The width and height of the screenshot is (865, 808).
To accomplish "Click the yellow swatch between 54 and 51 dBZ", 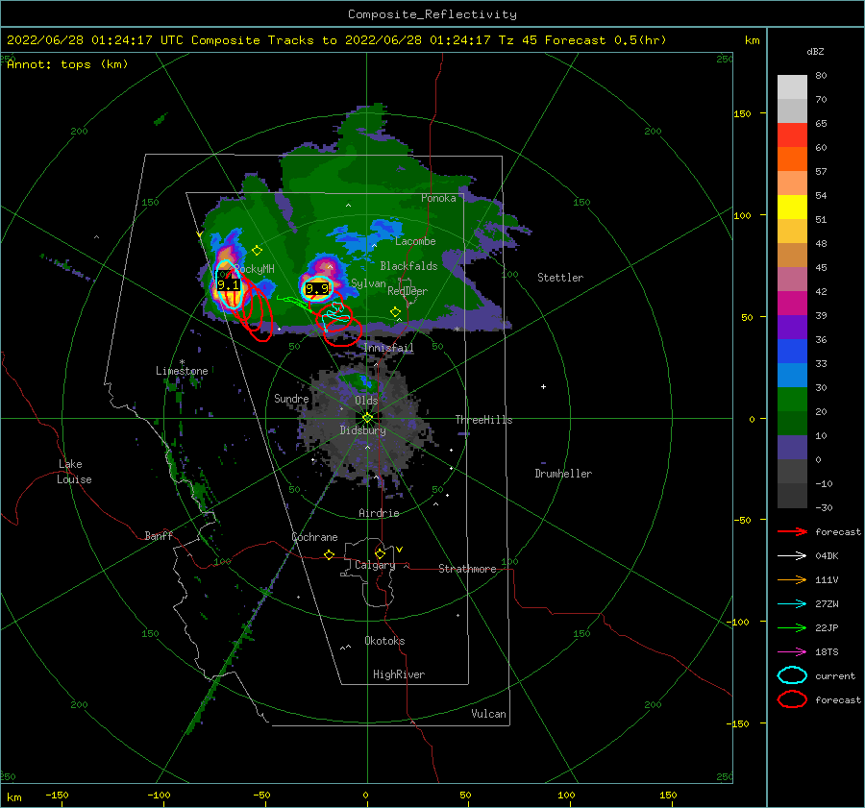I will pyautogui.click(x=792, y=208).
